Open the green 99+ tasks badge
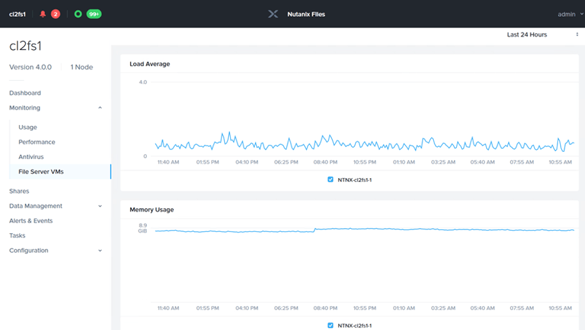This screenshot has width=585, height=330. (x=94, y=14)
